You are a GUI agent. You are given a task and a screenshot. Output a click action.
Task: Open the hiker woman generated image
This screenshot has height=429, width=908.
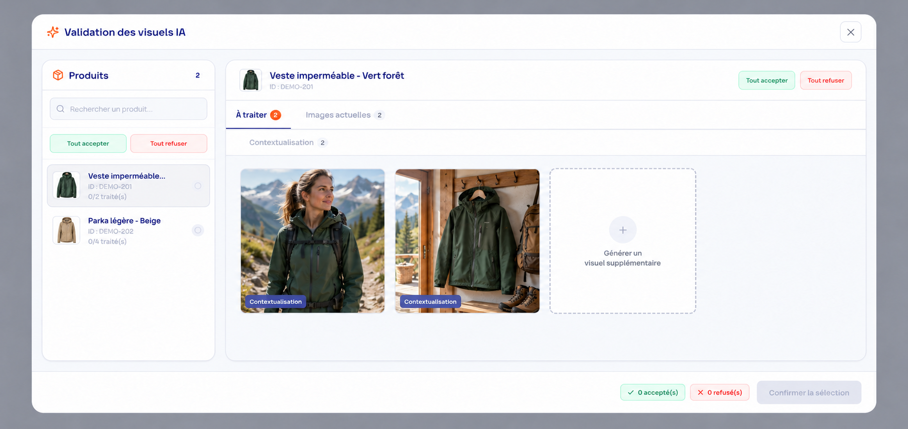pos(313,241)
